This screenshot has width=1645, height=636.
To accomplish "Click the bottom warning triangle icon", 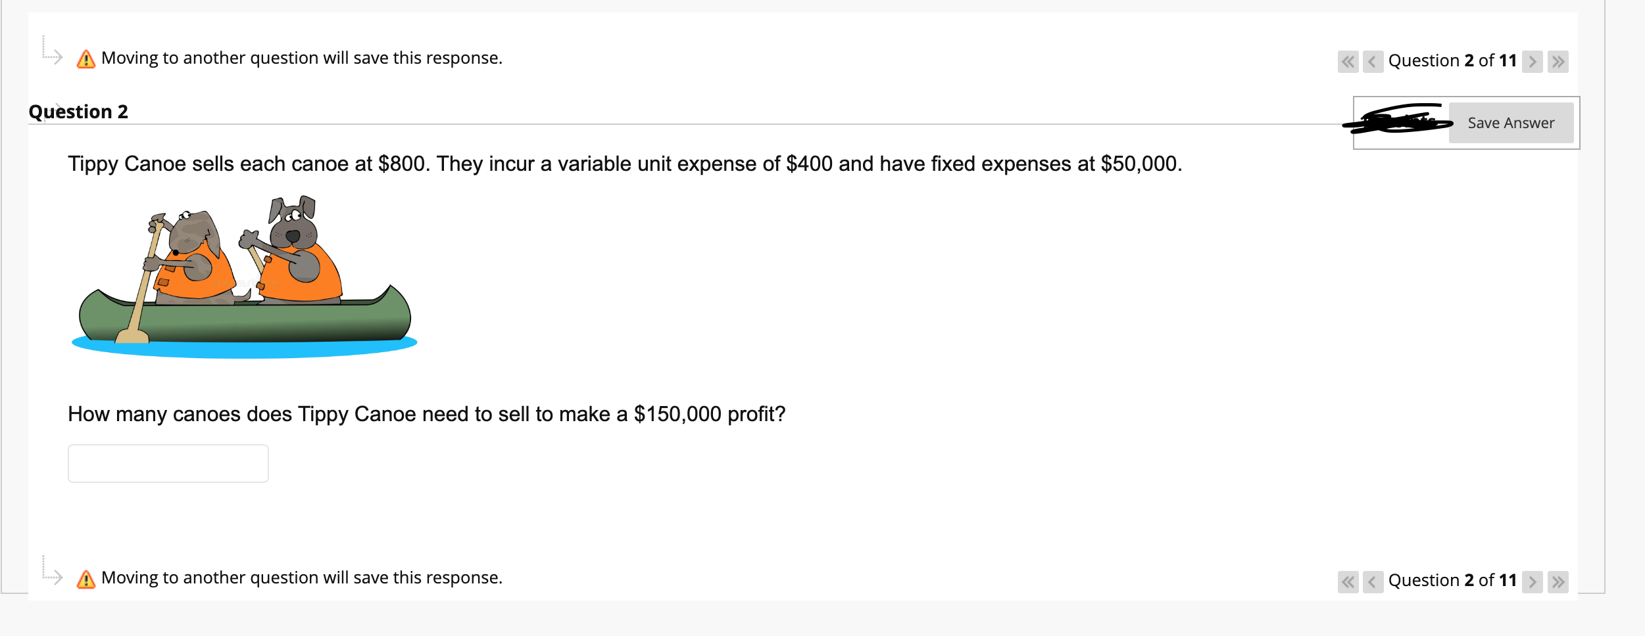I will point(85,578).
